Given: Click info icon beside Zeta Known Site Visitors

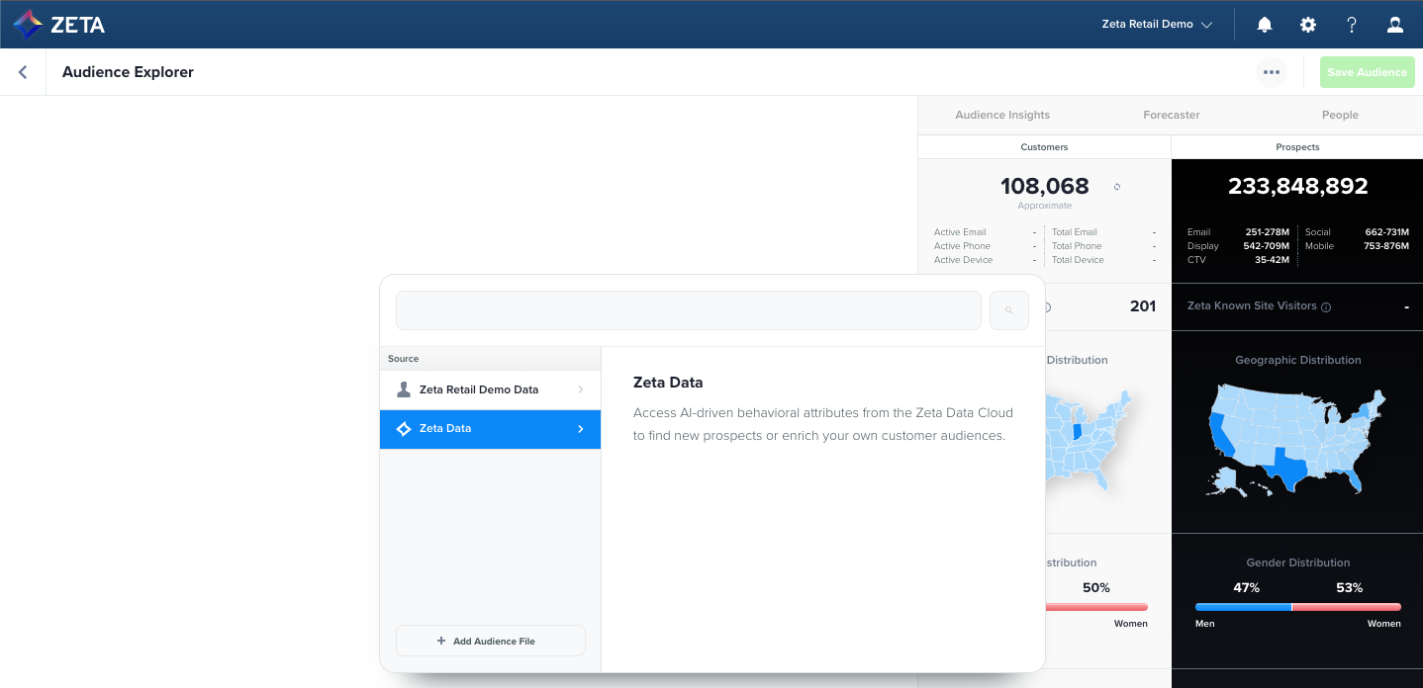Looking at the screenshot, I should pos(1326,307).
